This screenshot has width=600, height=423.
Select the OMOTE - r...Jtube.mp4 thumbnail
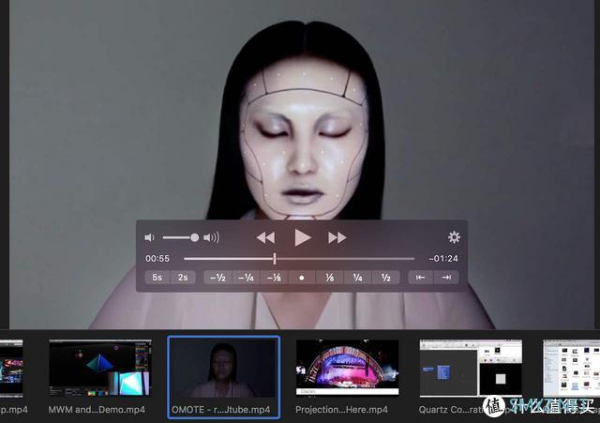pyautogui.click(x=223, y=369)
